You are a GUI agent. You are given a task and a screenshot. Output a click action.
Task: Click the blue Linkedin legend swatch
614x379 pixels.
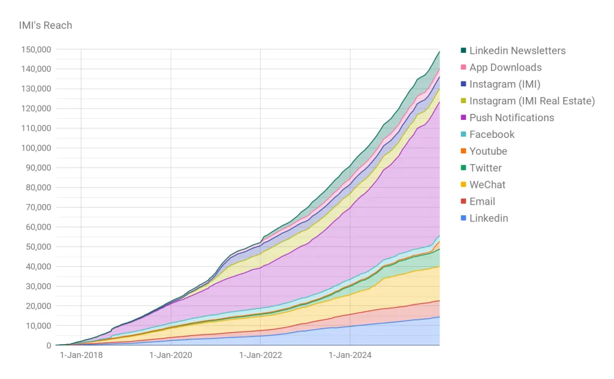(463, 219)
